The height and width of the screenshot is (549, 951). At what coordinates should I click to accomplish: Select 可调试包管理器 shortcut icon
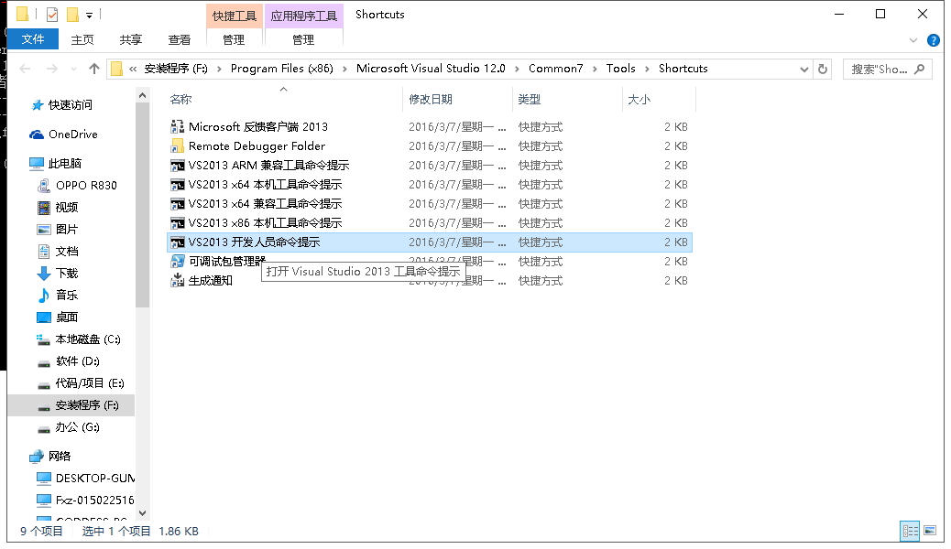click(x=177, y=261)
